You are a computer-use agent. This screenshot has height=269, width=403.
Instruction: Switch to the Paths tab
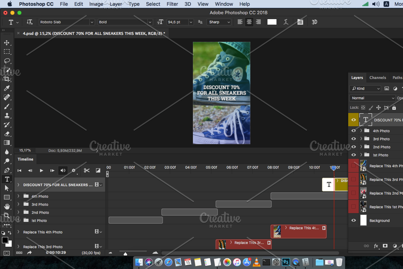point(397,78)
